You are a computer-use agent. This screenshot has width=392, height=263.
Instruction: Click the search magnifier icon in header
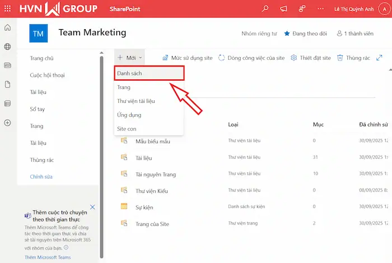coord(265,9)
